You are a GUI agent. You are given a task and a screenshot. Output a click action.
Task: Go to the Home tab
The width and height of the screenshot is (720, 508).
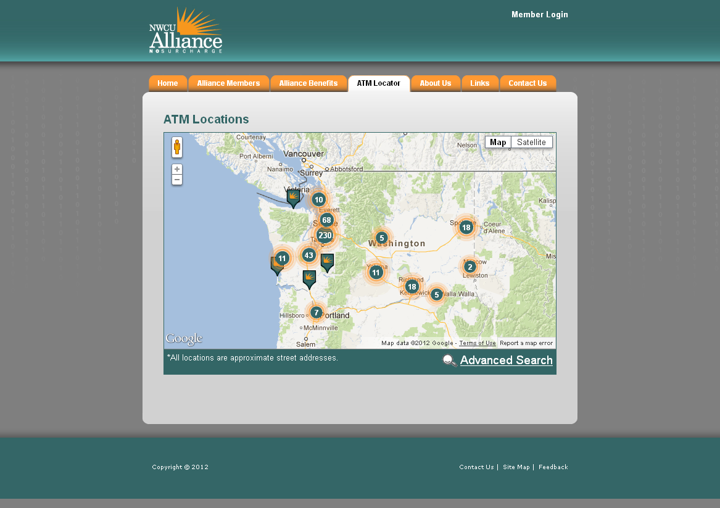coord(168,83)
